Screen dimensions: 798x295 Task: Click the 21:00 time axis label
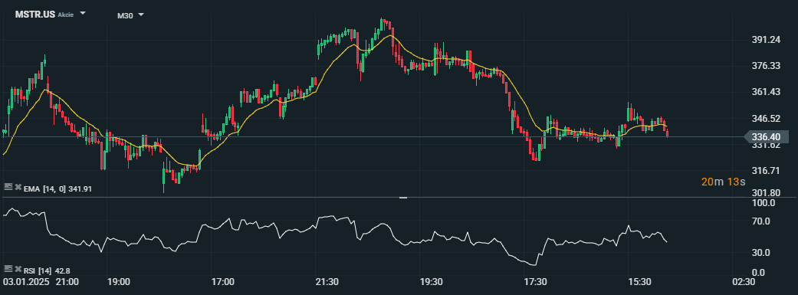pos(67,282)
